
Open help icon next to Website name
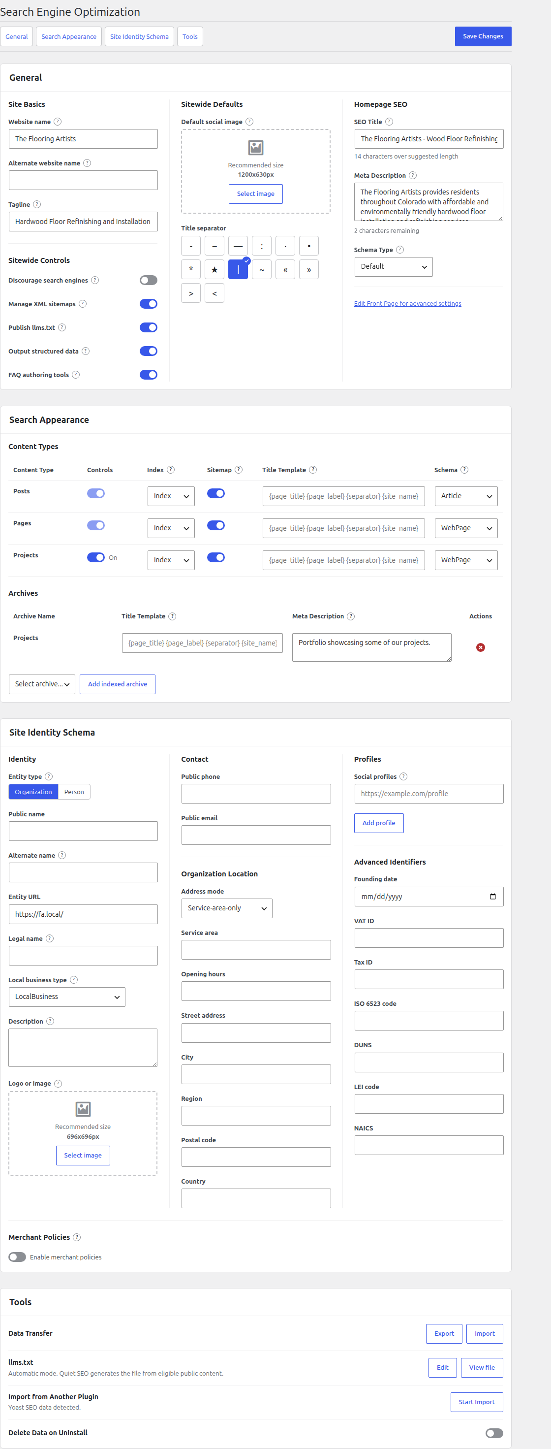pyautogui.click(x=58, y=122)
